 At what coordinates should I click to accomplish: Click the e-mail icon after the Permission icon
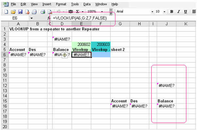coord(34,12)
